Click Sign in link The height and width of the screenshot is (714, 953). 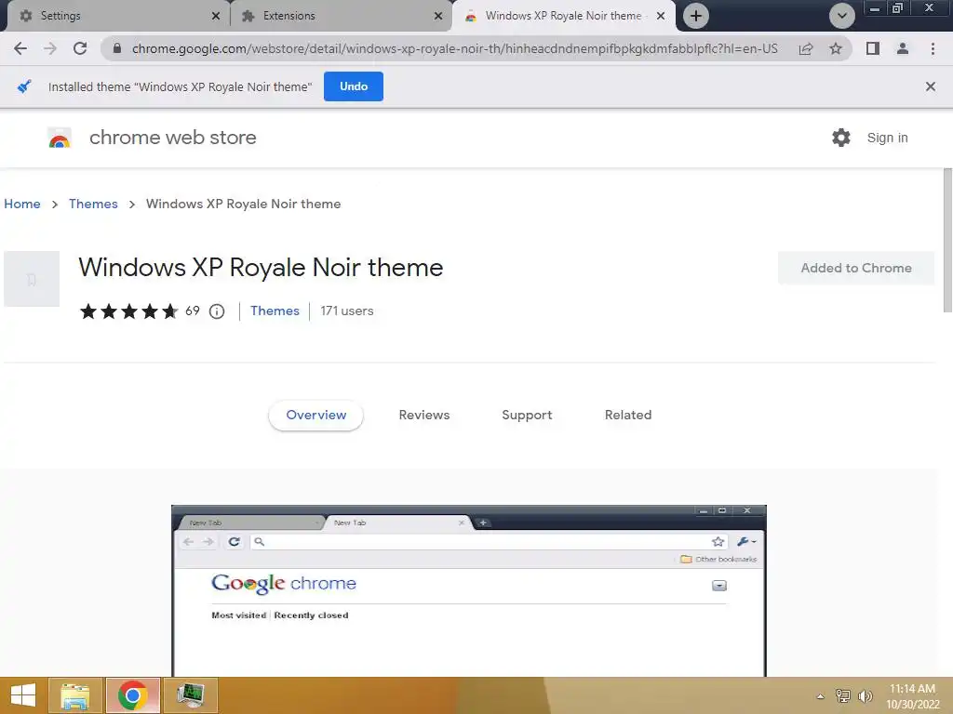click(x=887, y=138)
